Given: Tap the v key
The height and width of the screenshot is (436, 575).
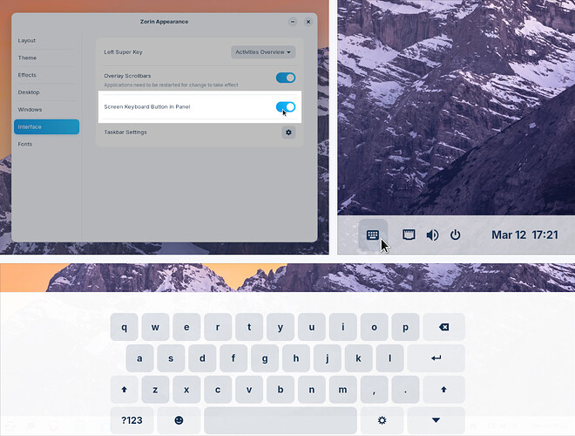Looking at the screenshot, I should click(249, 390).
